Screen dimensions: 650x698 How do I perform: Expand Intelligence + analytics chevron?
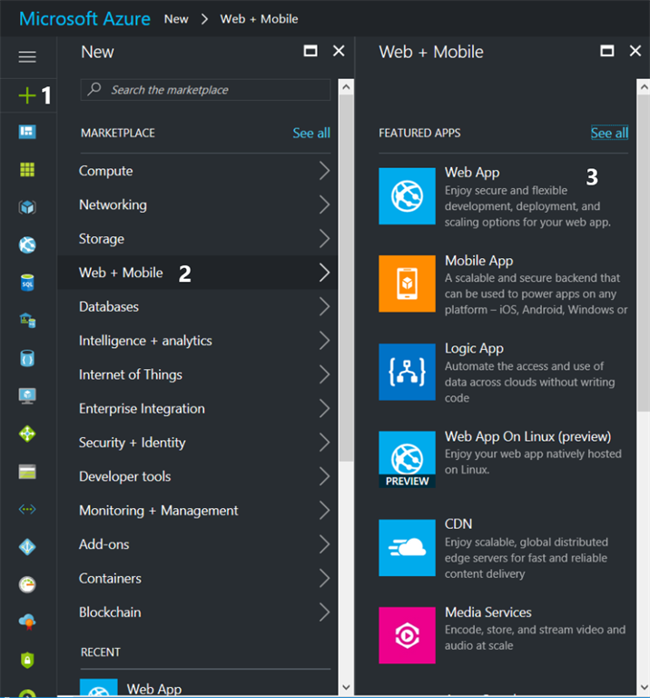[x=325, y=341]
